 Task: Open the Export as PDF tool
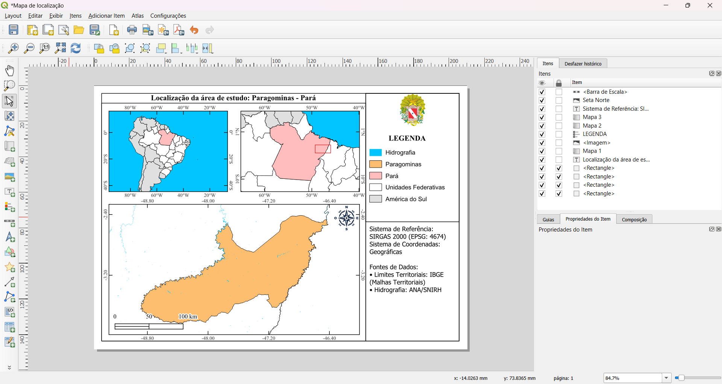pyautogui.click(x=178, y=30)
